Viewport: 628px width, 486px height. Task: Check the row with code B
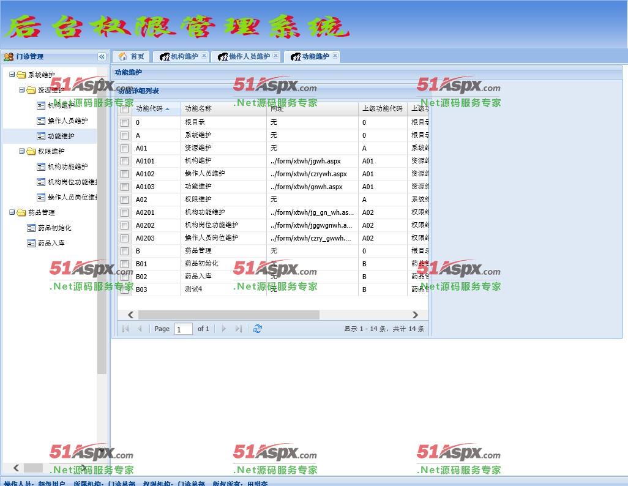124,251
